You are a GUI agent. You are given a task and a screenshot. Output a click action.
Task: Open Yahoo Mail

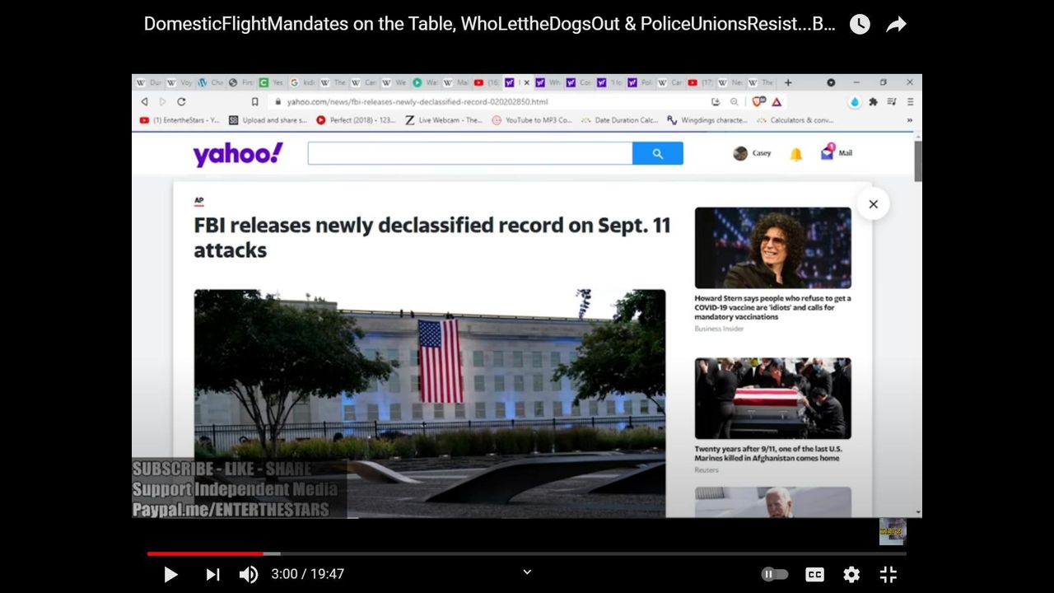click(x=836, y=153)
